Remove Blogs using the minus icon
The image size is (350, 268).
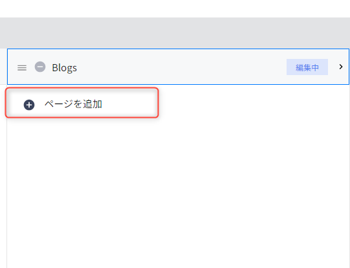[40, 67]
